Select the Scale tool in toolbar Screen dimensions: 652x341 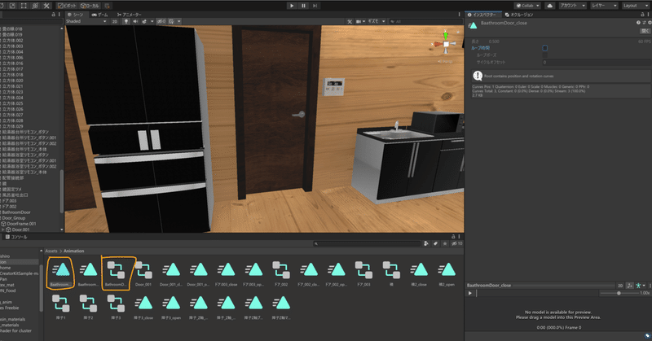(x=12, y=6)
